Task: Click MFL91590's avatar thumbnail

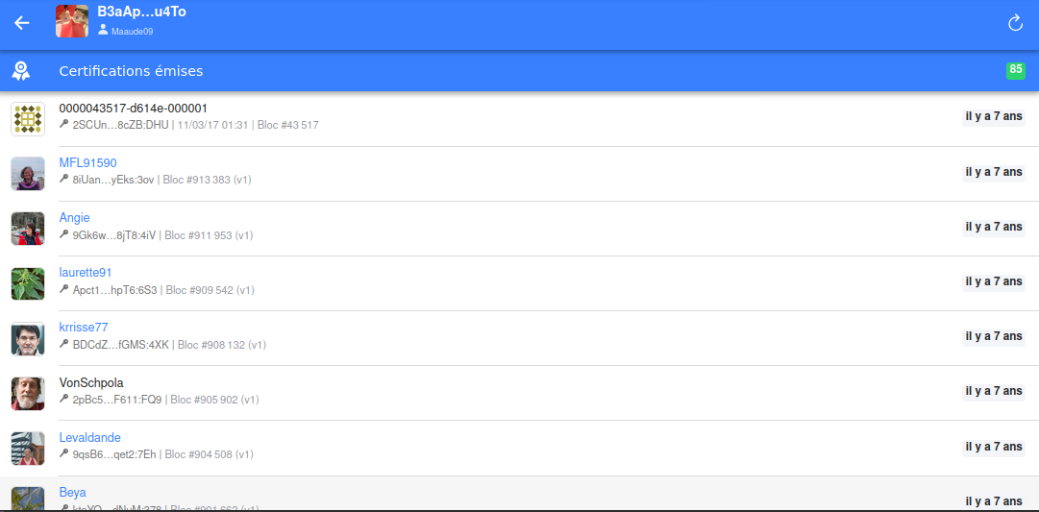Action: point(28,174)
